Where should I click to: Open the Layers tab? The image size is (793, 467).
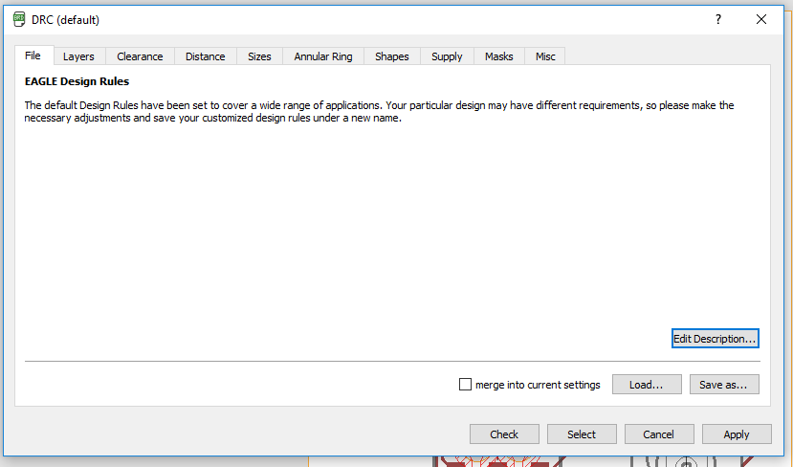click(78, 56)
